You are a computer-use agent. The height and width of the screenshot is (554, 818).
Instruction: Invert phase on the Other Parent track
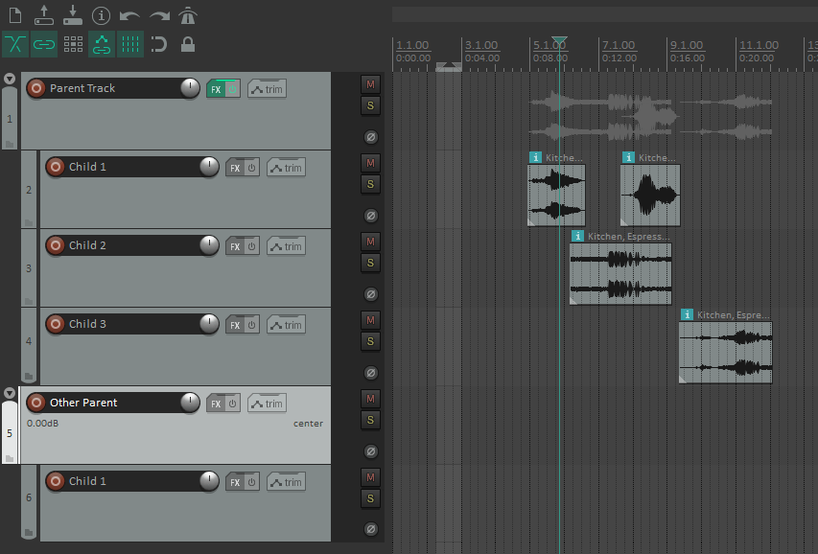tap(369, 450)
